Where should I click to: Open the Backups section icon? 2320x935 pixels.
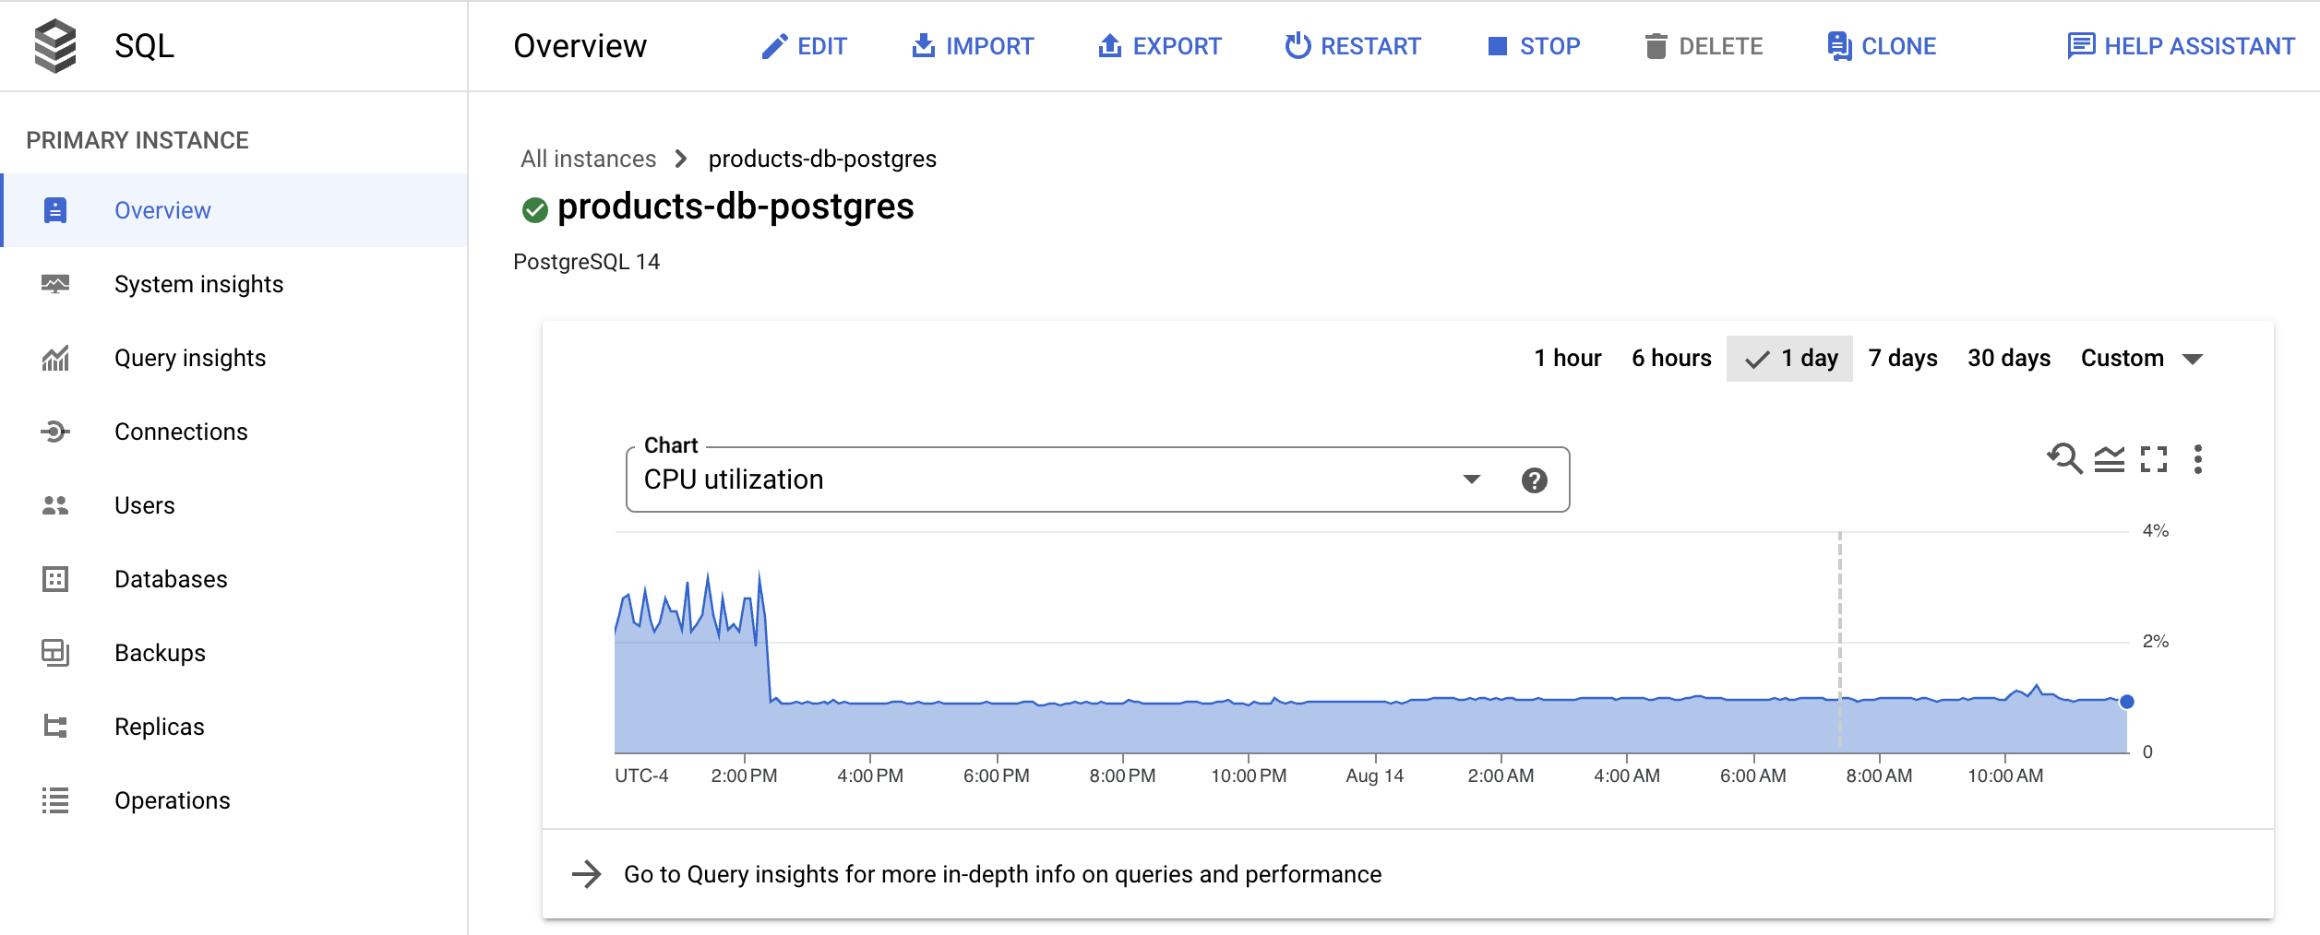(56, 653)
